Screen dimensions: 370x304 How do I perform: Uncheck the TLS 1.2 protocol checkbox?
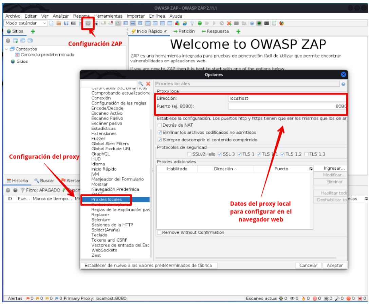(283, 154)
